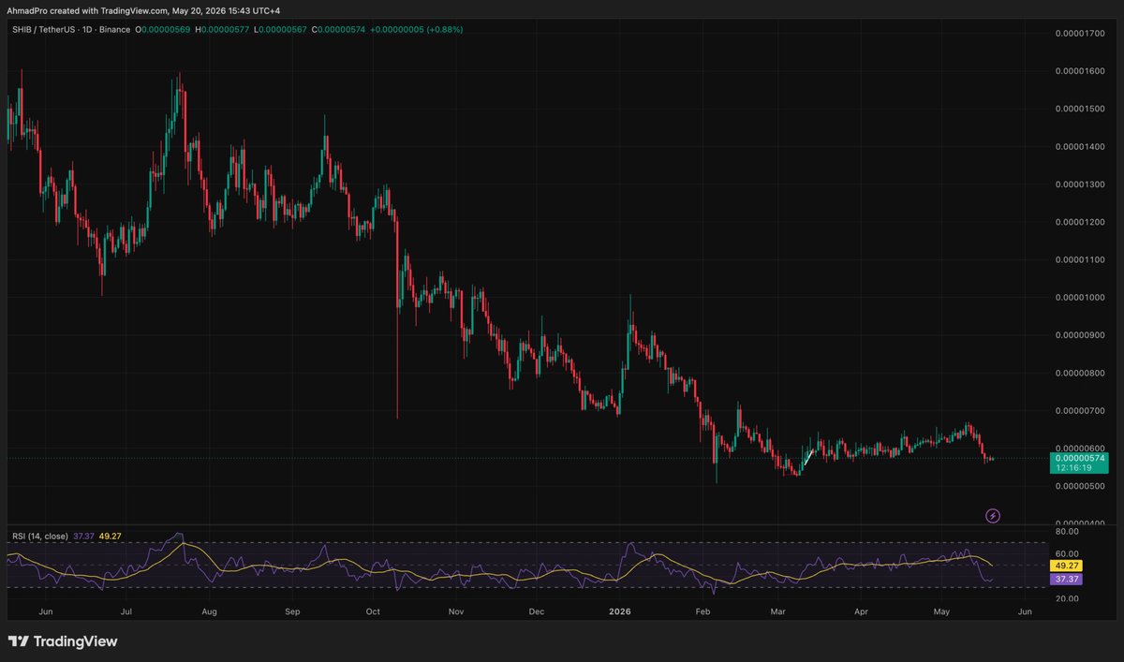Click the 0.00001700 price scale label

coord(1081,33)
